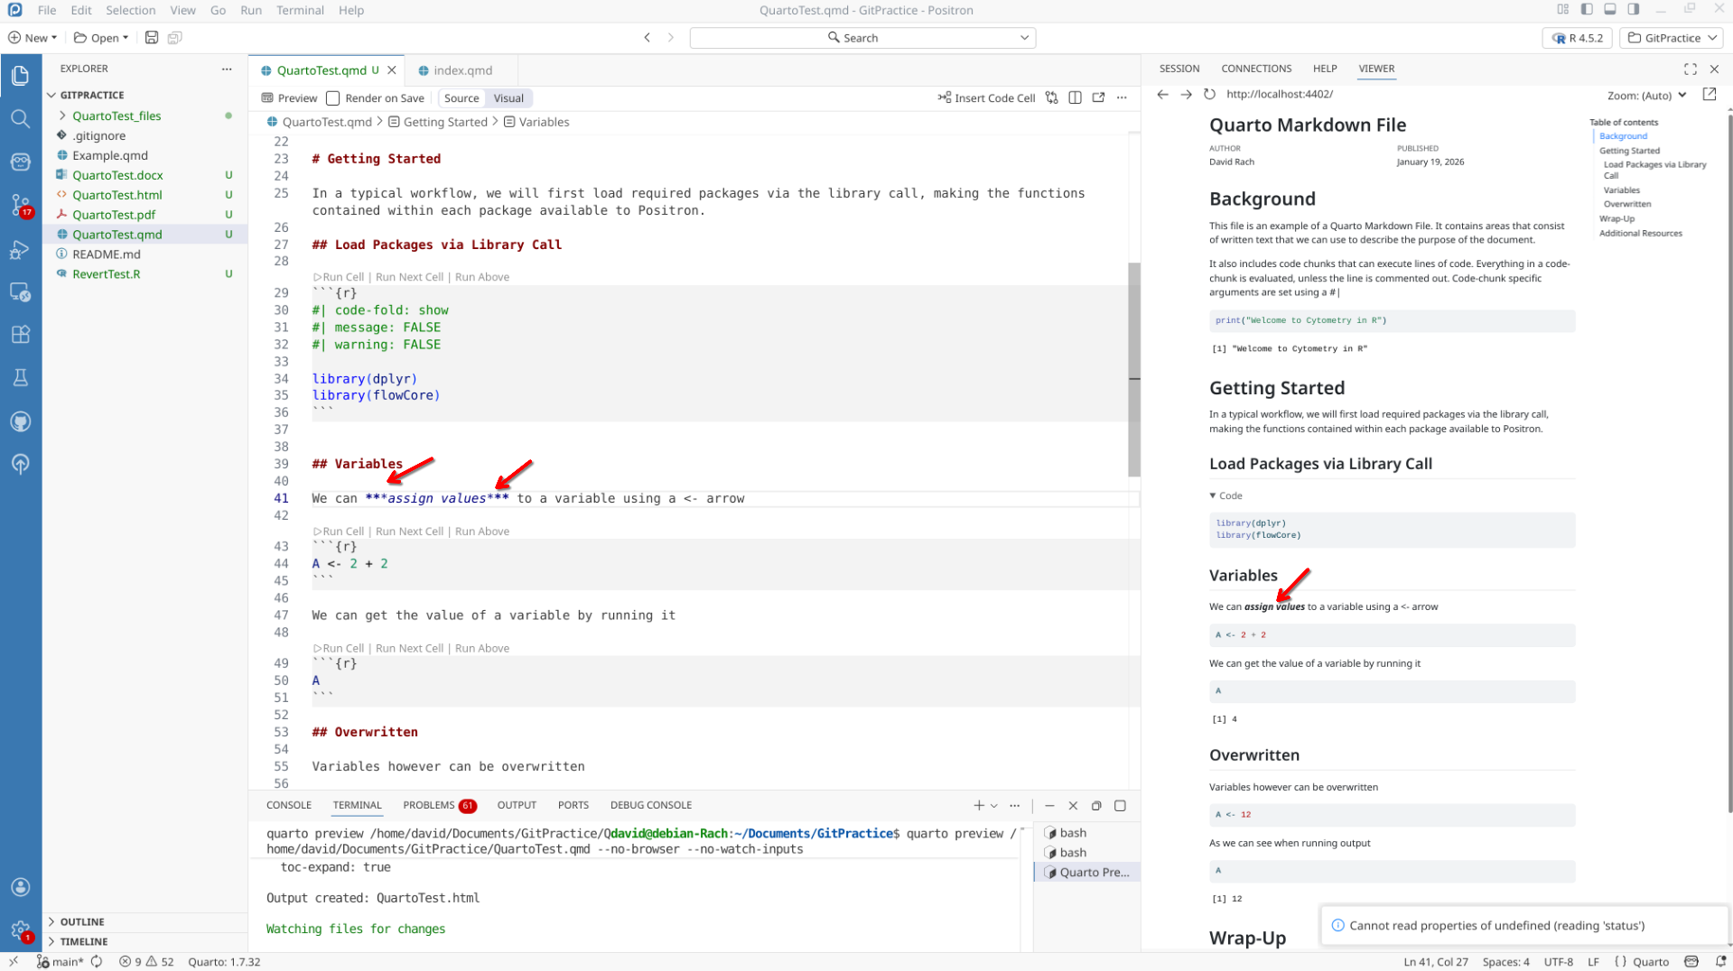This screenshot has width=1733, height=971.
Task: Click the editor vertical scrollbar thumb
Action: tap(1133, 370)
